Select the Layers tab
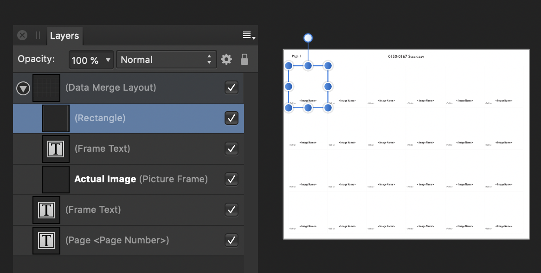 click(64, 36)
